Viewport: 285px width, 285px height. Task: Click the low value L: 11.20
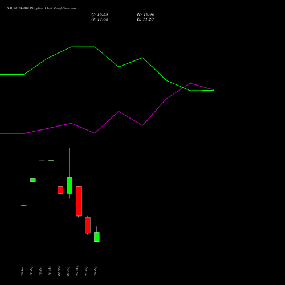click(x=145, y=19)
